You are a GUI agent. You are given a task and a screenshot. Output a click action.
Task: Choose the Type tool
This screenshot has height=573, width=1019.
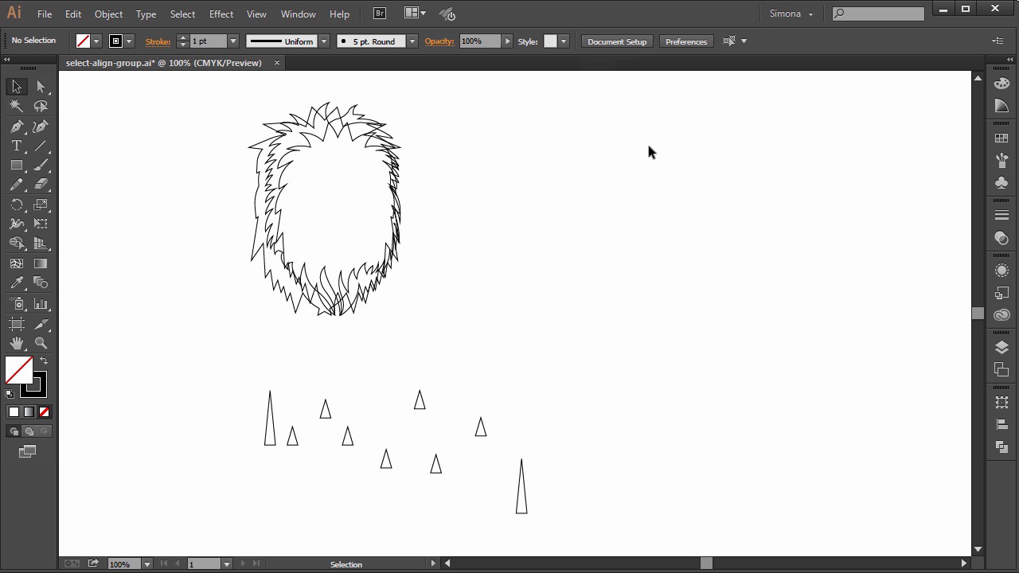click(x=17, y=146)
